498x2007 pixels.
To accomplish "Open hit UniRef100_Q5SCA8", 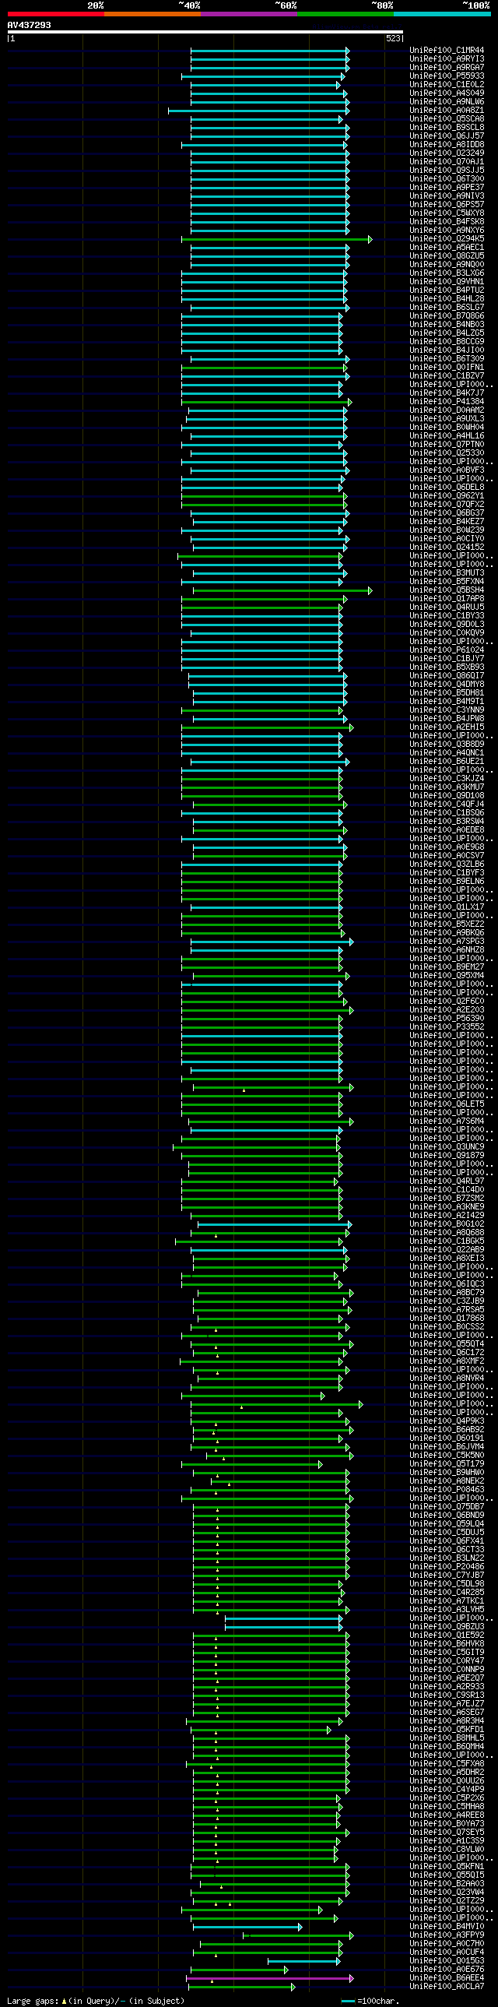I will [447, 119].
